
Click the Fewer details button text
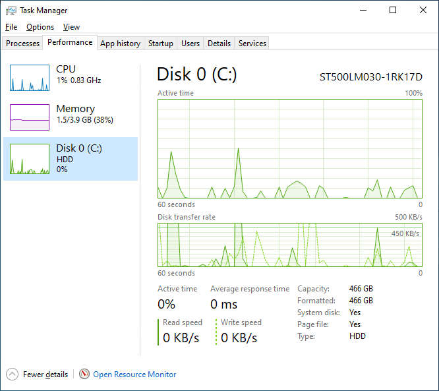point(45,375)
